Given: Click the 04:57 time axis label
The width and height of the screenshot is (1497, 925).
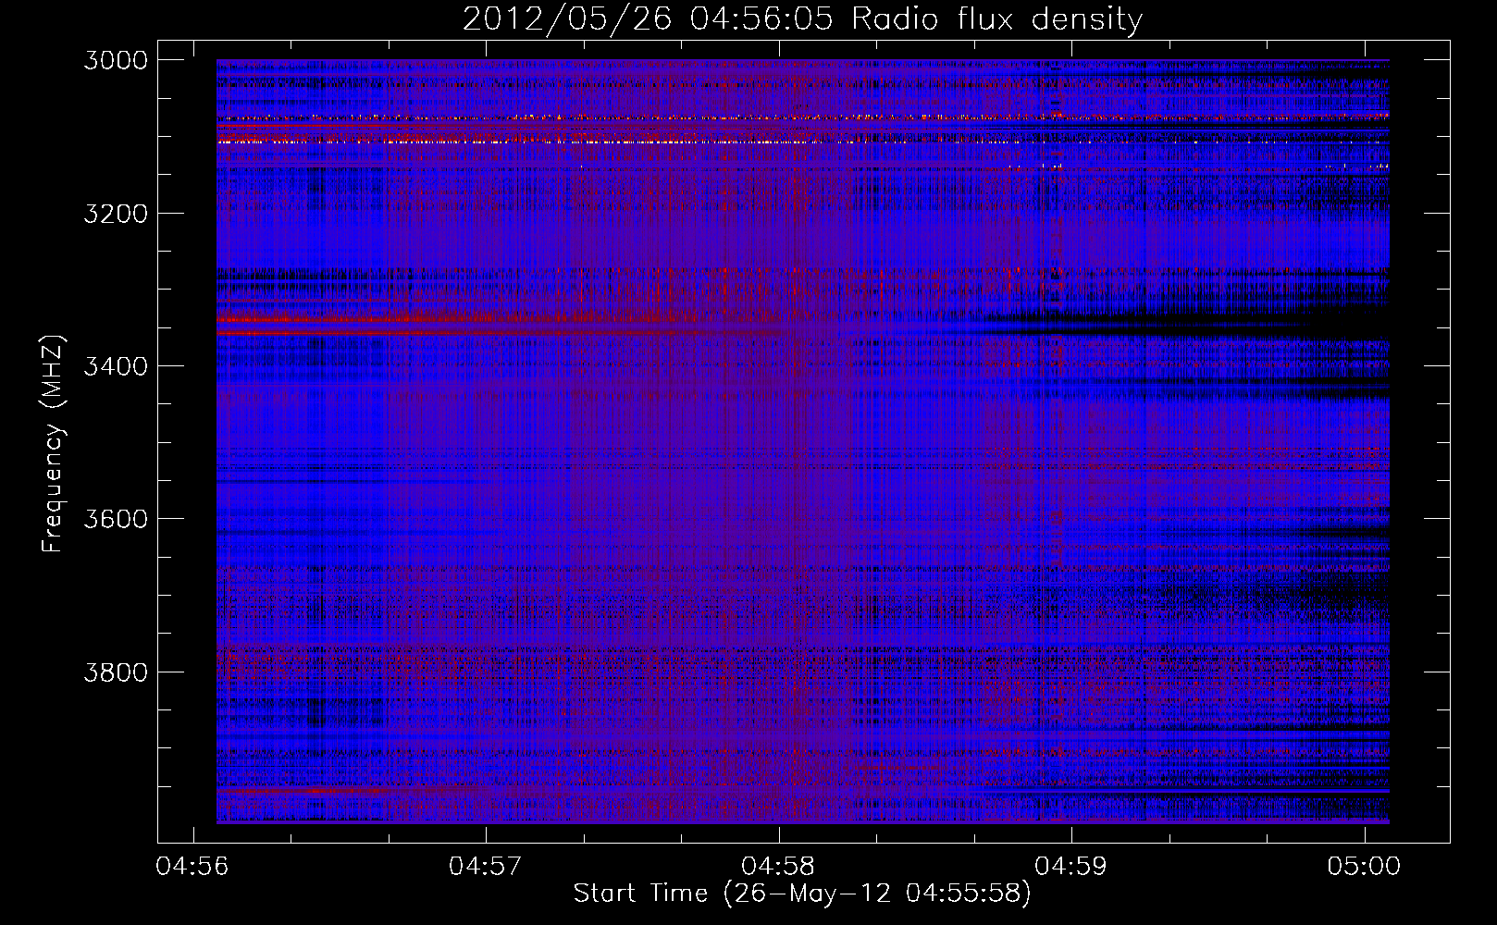Looking at the screenshot, I should [486, 867].
